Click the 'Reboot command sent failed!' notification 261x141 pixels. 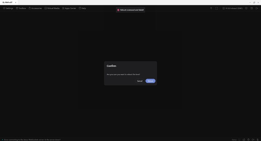click(130, 10)
